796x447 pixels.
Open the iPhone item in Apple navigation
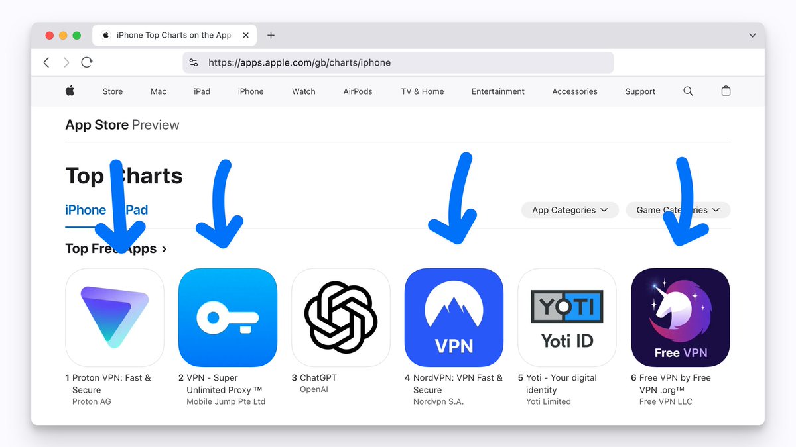click(251, 91)
